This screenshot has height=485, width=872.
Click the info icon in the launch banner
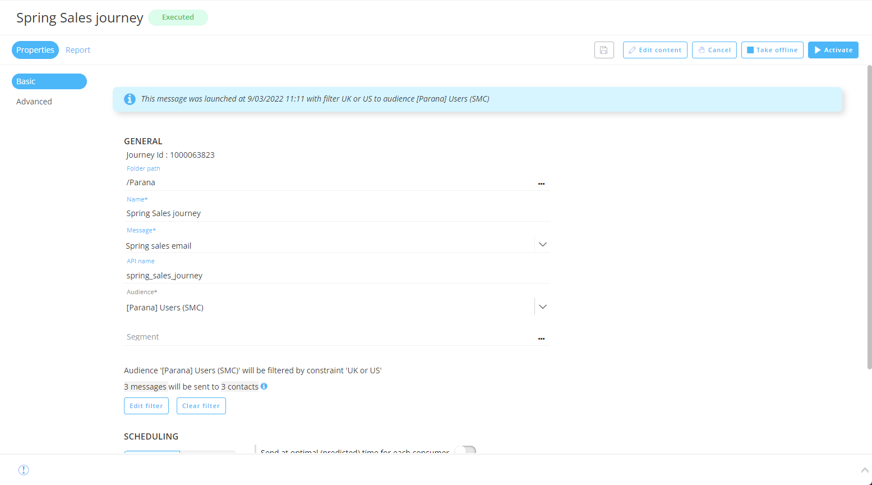(x=130, y=99)
